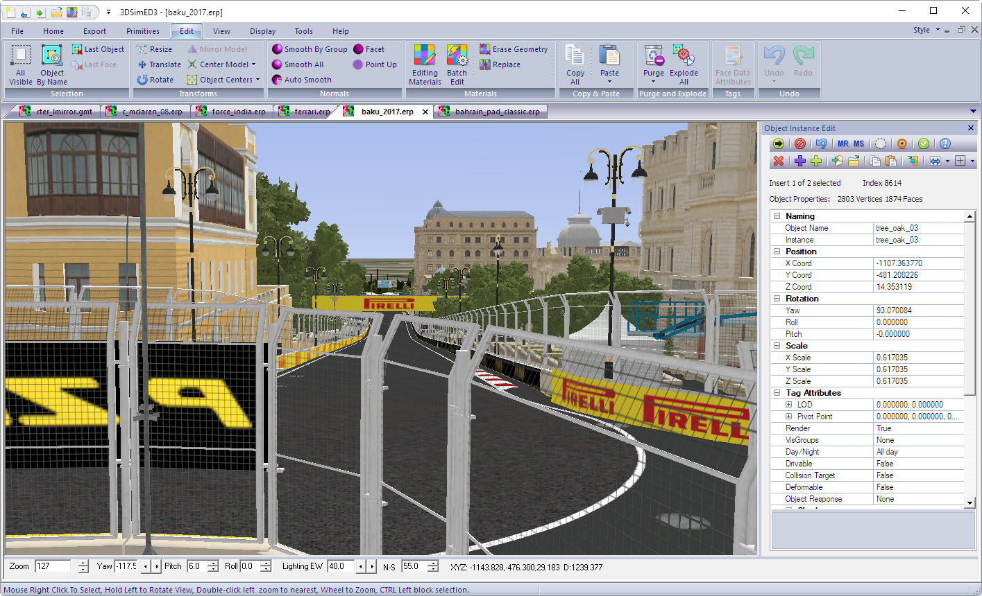
Task: Click the N-S lighting value field
Action: (413, 566)
